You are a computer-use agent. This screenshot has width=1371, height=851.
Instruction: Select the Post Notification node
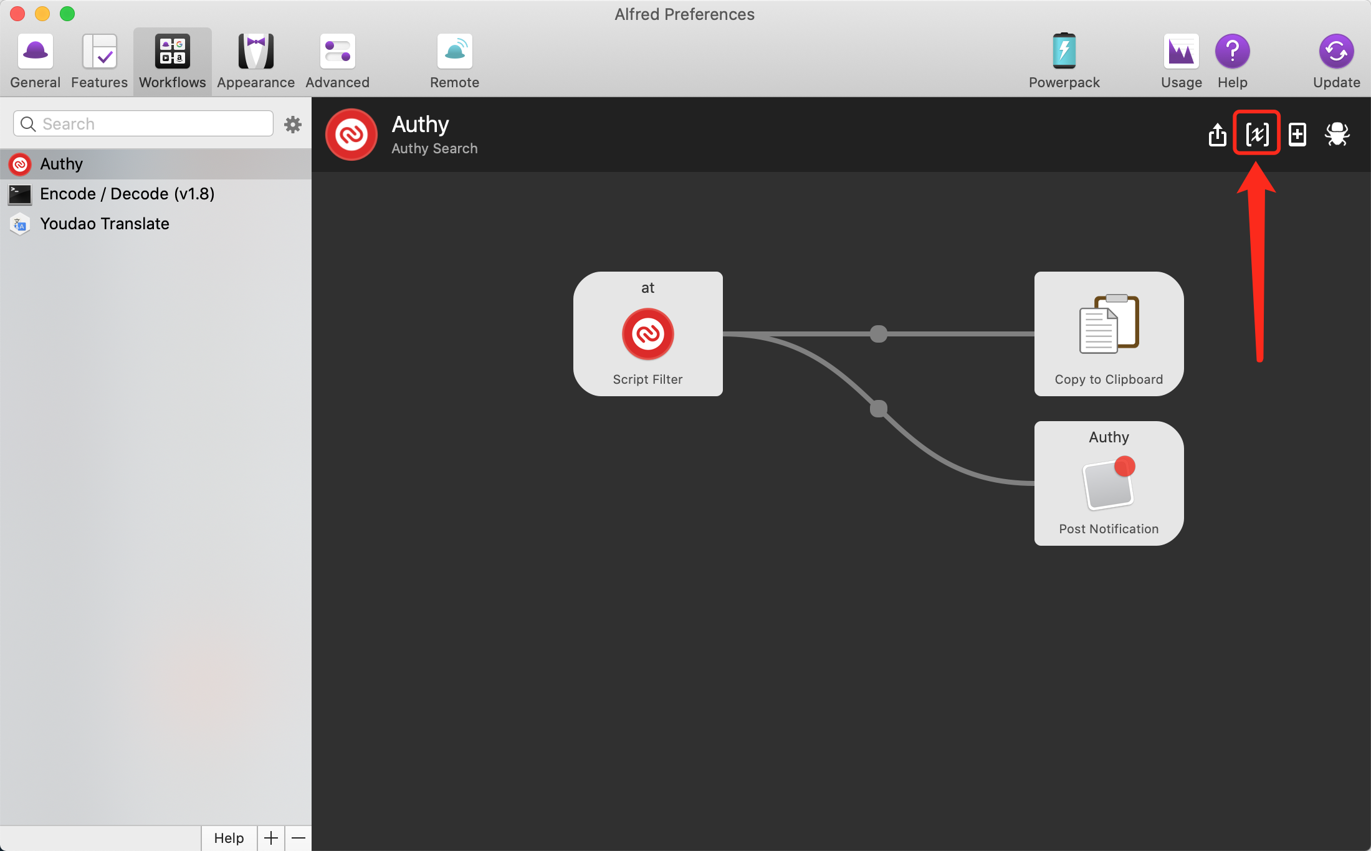pyautogui.click(x=1109, y=483)
